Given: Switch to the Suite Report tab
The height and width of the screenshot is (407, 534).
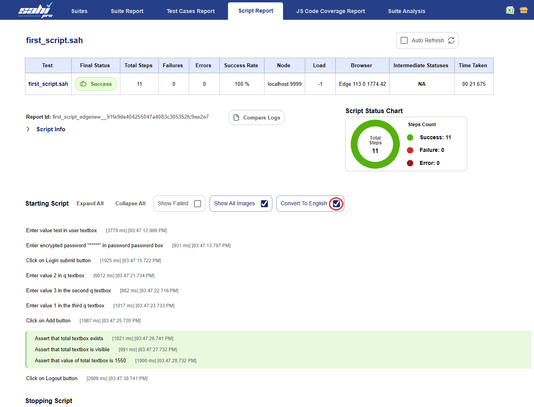Looking at the screenshot, I should click(127, 11).
